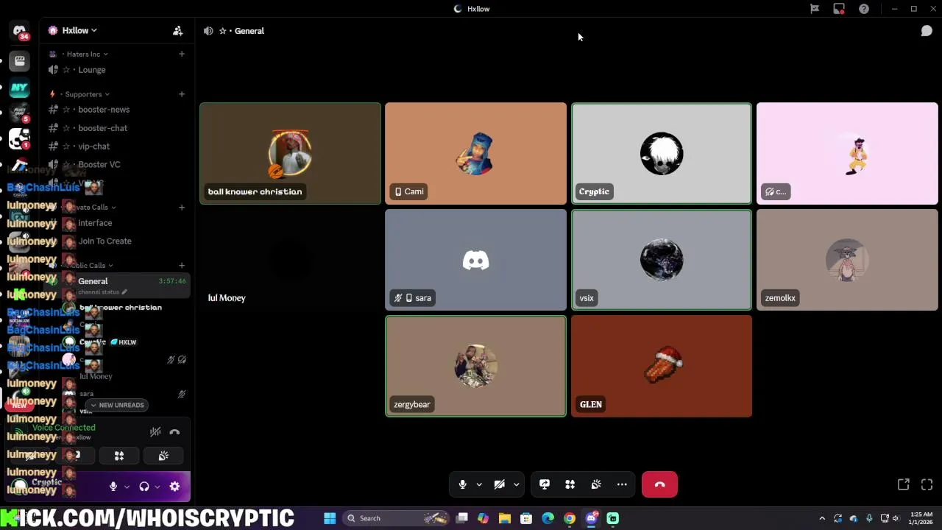The image size is (942, 530).
Task: Mute microphone in call control bar
Action: [x=462, y=484]
